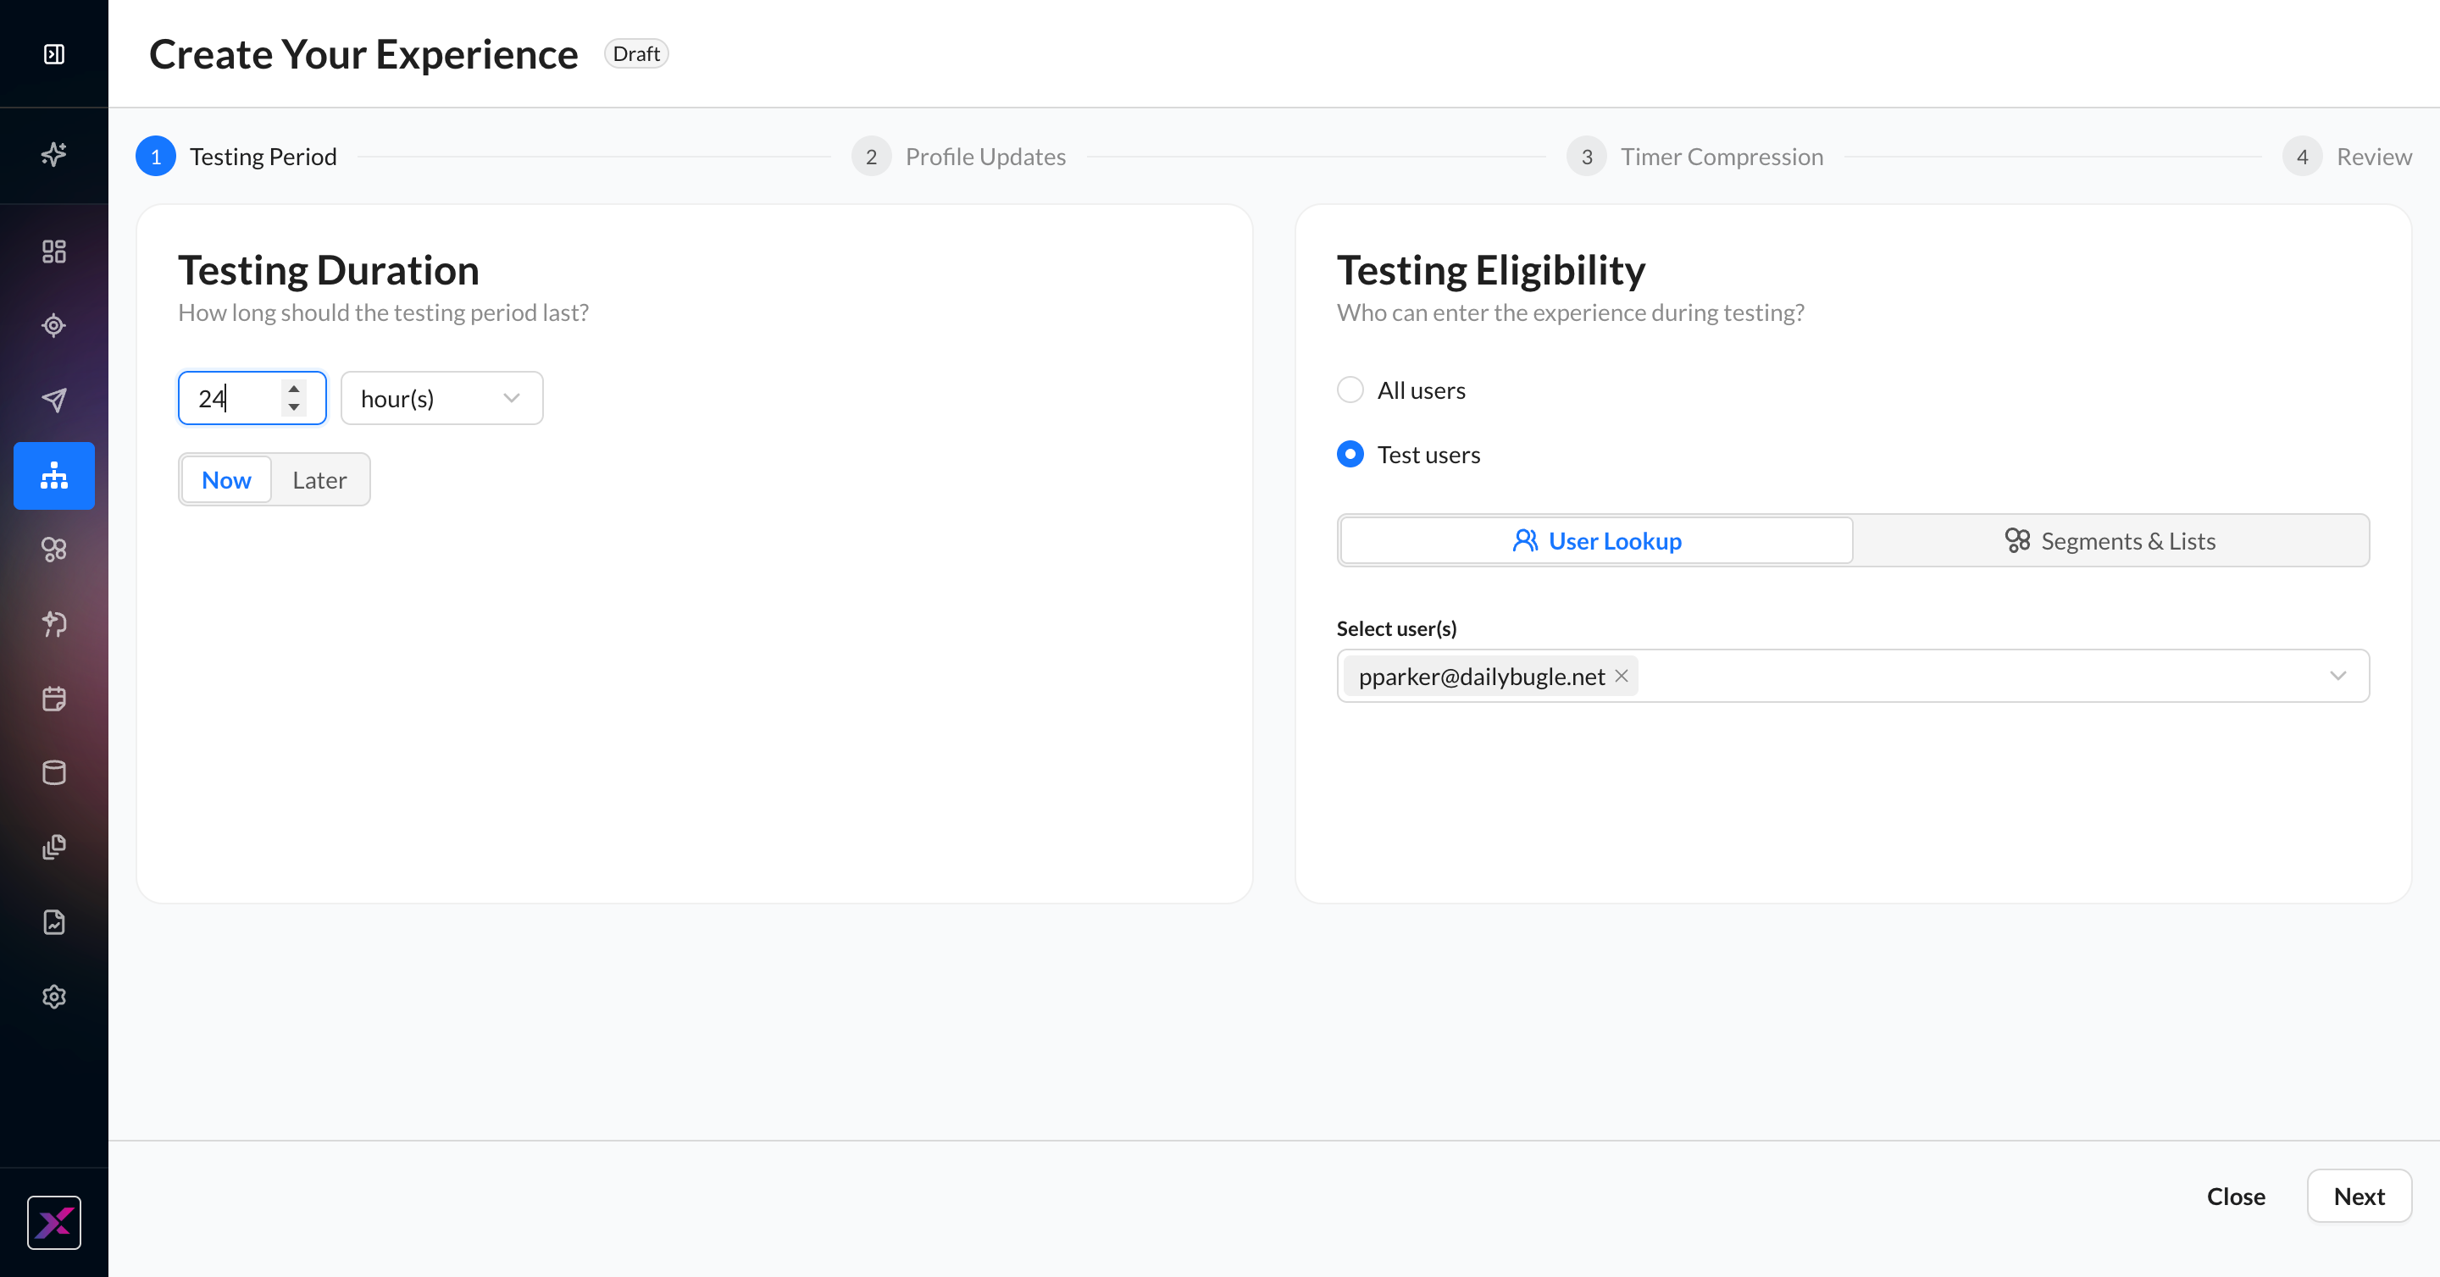
Task: Open the calendar icon in sidebar
Action: click(54, 699)
